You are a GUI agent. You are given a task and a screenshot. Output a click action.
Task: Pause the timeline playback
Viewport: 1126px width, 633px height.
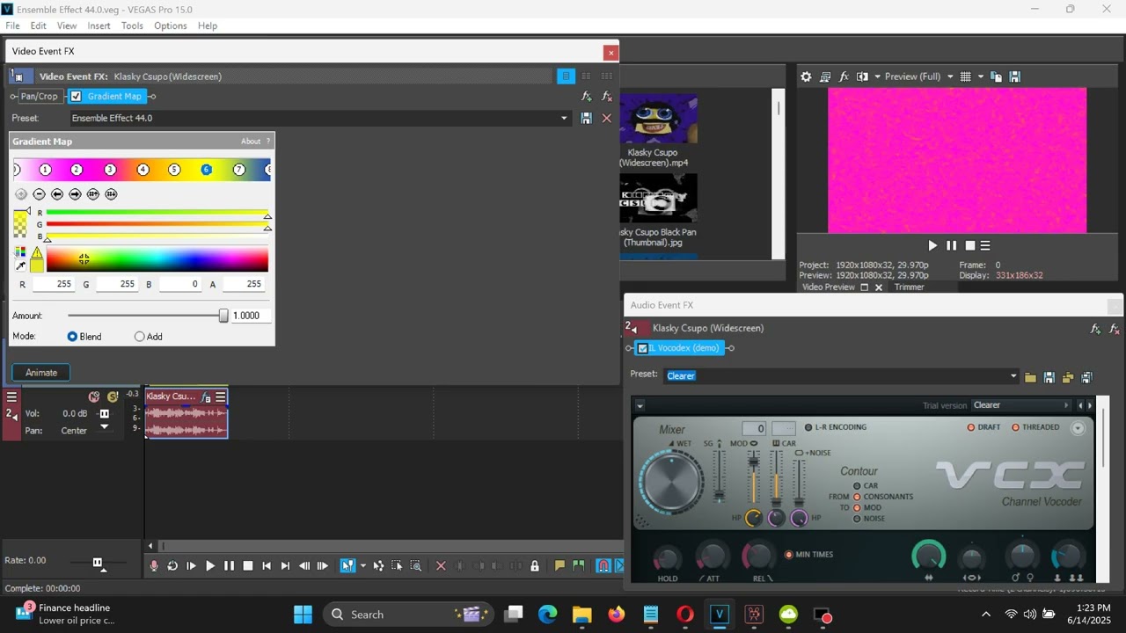(229, 566)
